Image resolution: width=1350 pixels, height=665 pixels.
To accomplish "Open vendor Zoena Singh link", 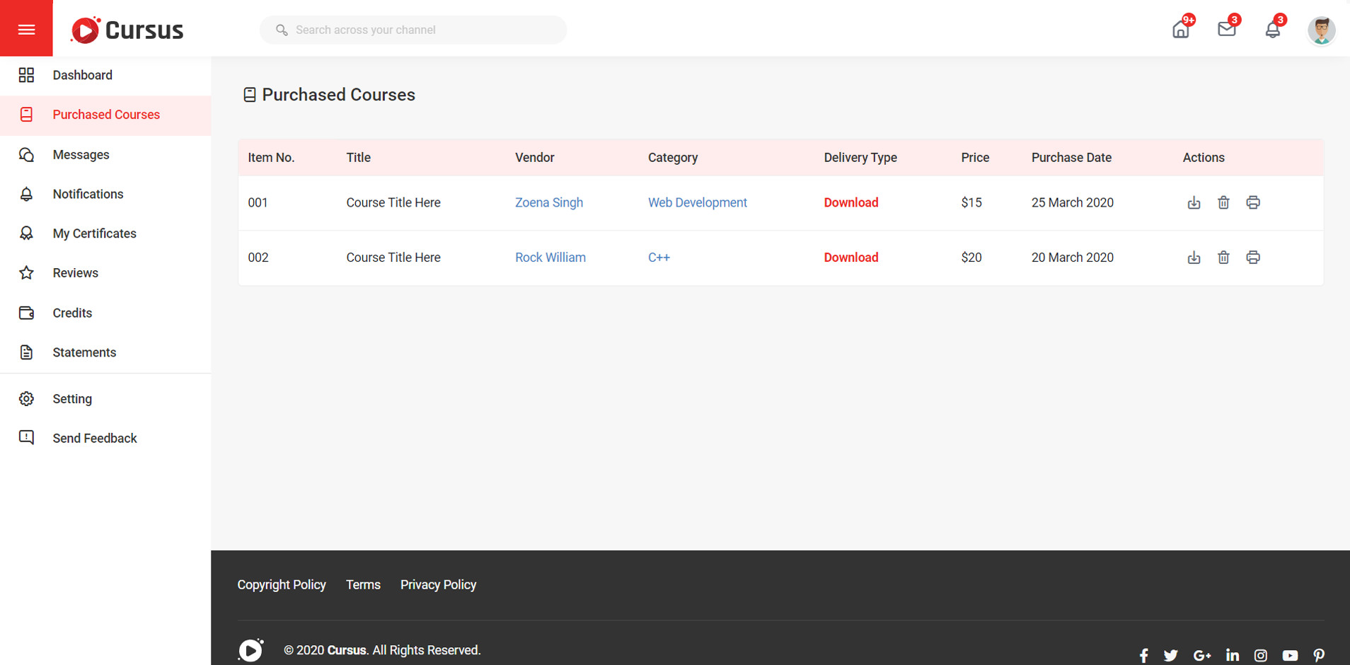I will tap(548, 202).
